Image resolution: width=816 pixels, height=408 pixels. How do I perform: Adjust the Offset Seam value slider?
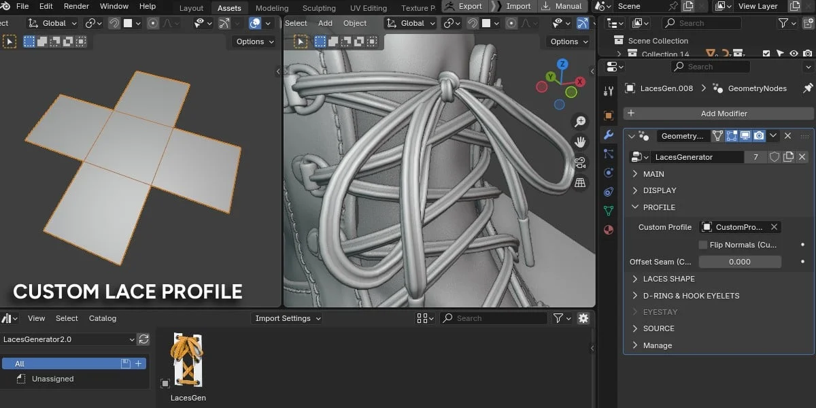pyautogui.click(x=740, y=261)
